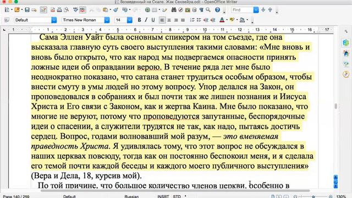The width and height of the screenshot is (352, 198).
Task: Align text right
Action: click(176, 20)
